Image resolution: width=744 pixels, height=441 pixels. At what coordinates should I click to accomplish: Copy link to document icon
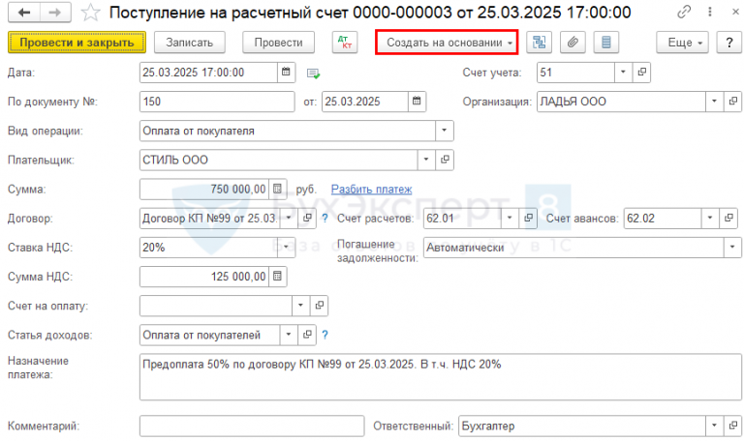click(x=684, y=13)
